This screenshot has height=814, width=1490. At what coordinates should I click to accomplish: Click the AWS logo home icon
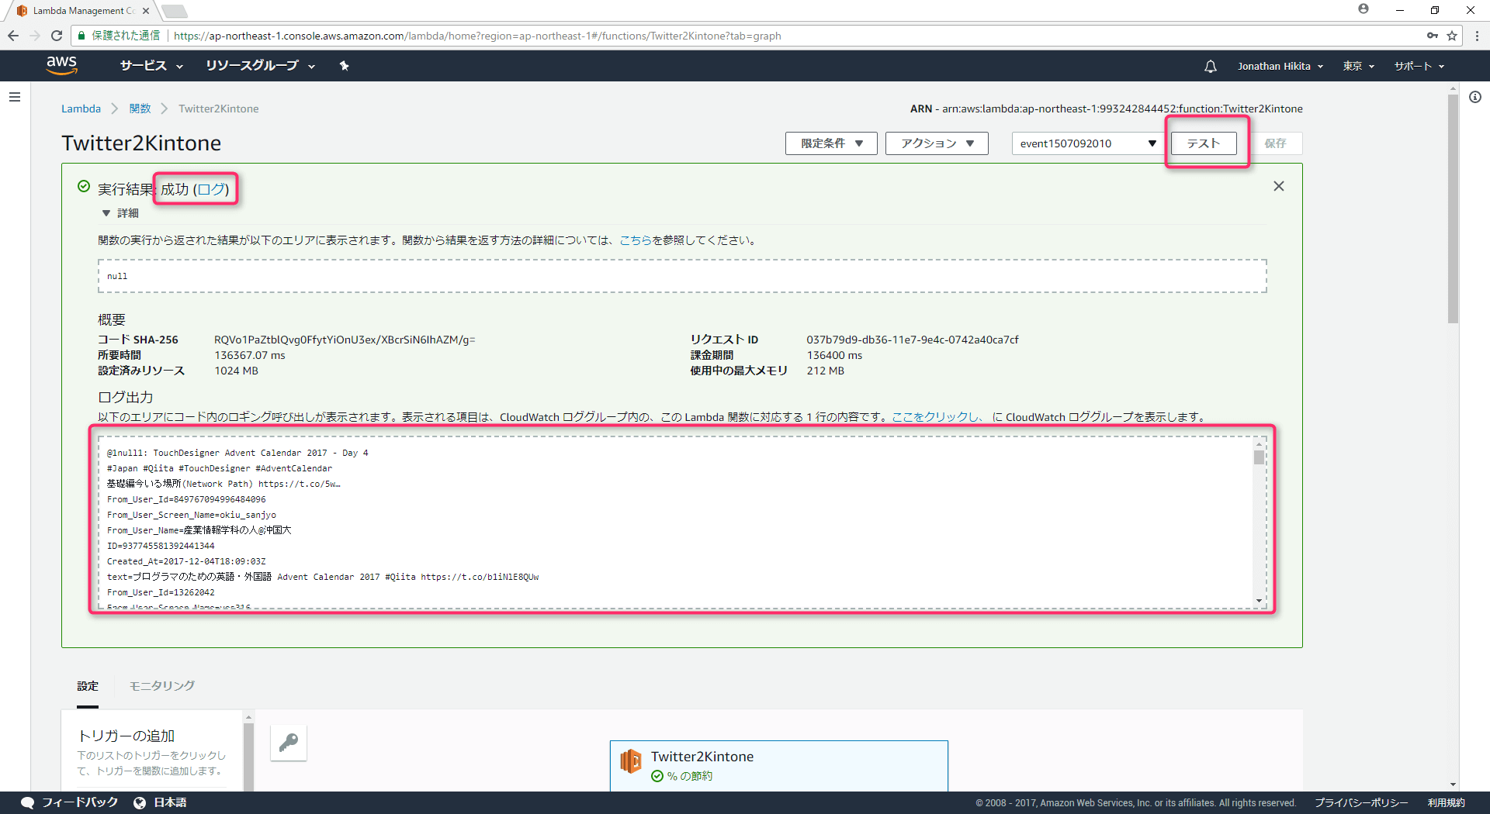(61, 66)
